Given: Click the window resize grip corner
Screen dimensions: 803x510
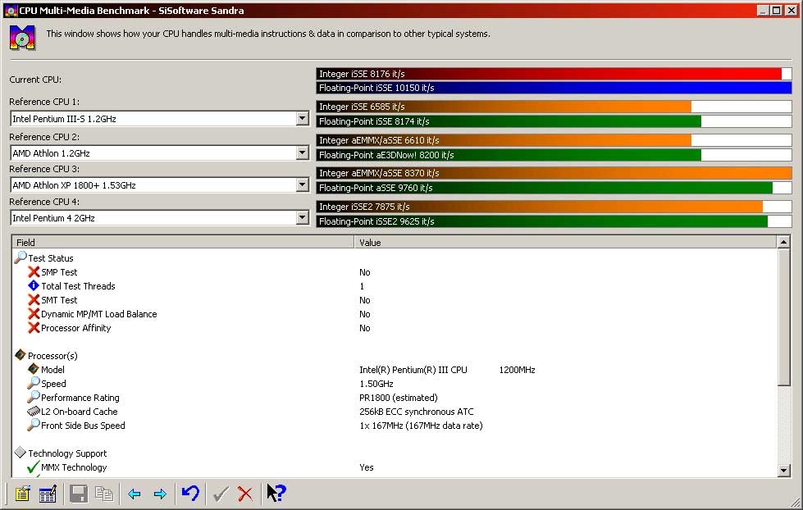Looking at the screenshot, I should point(796,503).
